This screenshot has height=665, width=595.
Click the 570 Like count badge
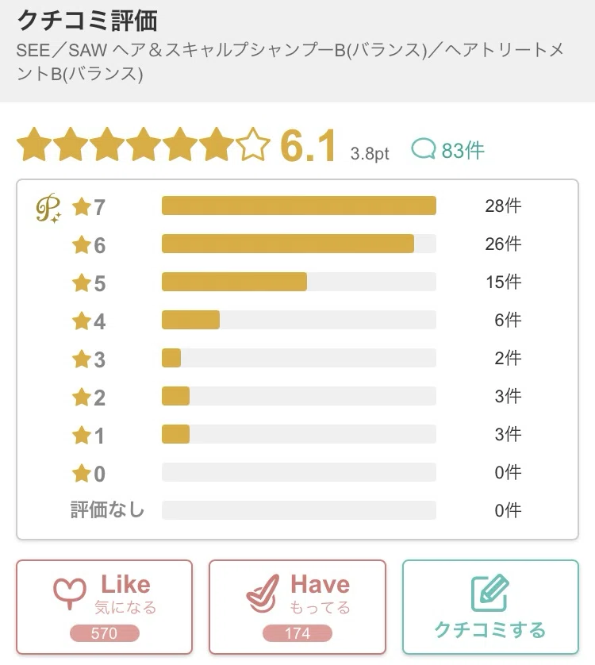[x=105, y=633]
